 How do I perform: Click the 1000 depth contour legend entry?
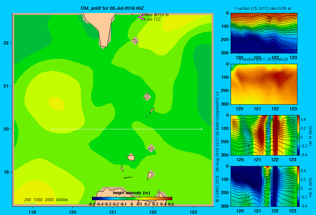38,200
